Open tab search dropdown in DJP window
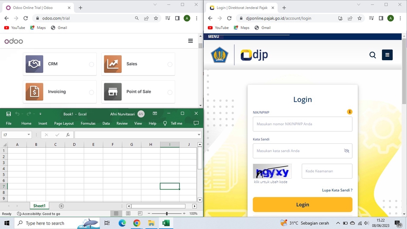The width and height of the screenshot is (407, 229). [x=359, y=4]
